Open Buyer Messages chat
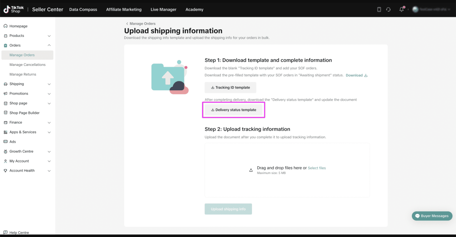This screenshot has width=456, height=237. point(432,216)
